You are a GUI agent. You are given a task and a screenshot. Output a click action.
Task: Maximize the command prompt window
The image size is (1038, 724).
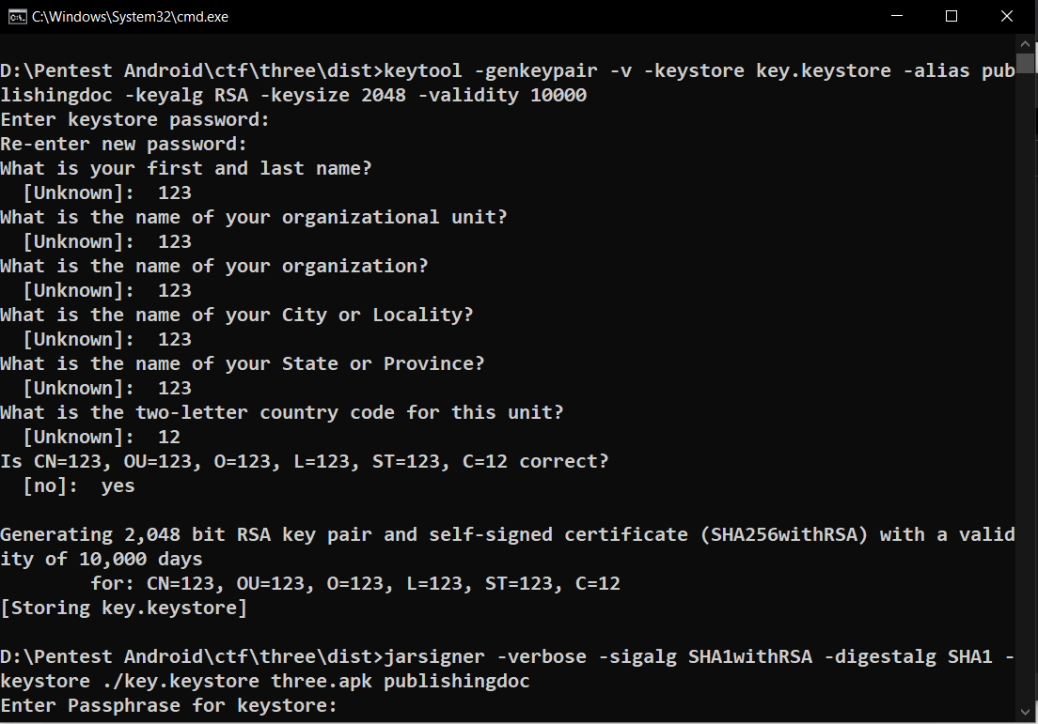click(951, 16)
